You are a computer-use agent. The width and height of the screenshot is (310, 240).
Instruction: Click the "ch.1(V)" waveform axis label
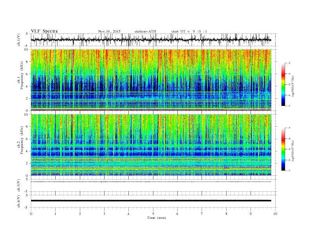click(19, 40)
